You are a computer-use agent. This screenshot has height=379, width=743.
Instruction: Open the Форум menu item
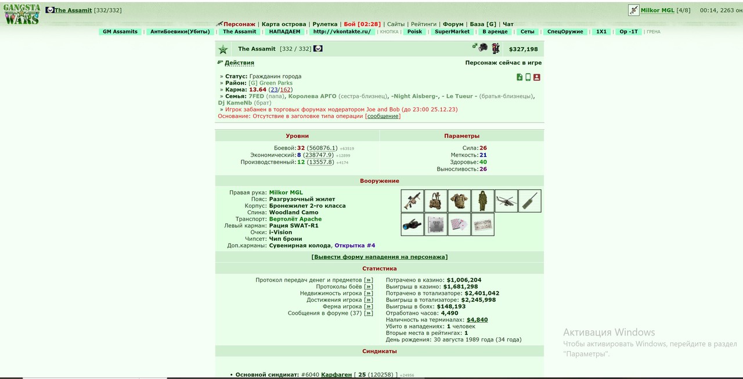(x=453, y=24)
